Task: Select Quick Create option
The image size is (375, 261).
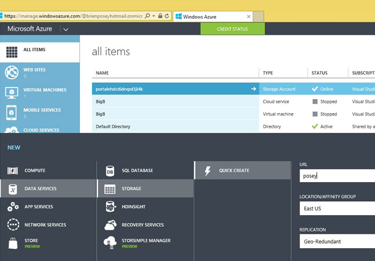Action: (x=242, y=171)
